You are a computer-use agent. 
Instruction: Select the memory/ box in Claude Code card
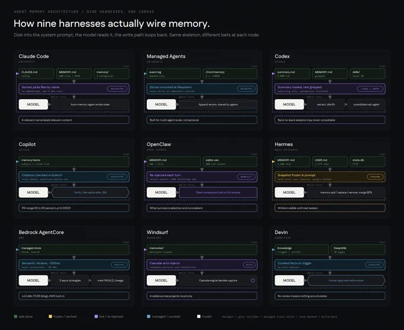[x=111, y=74]
